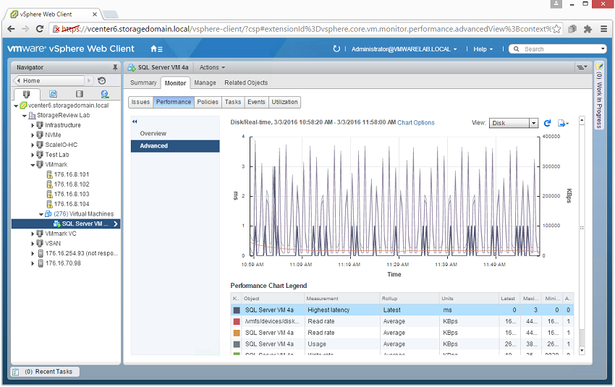615x387 pixels.
Task: Open the Chrome menu icon
Action: coord(603,29)
